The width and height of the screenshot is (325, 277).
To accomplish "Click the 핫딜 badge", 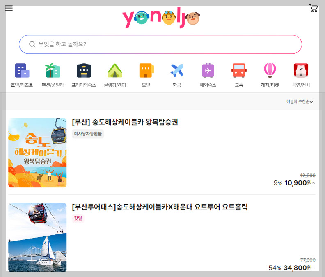I will pos(78,218).
